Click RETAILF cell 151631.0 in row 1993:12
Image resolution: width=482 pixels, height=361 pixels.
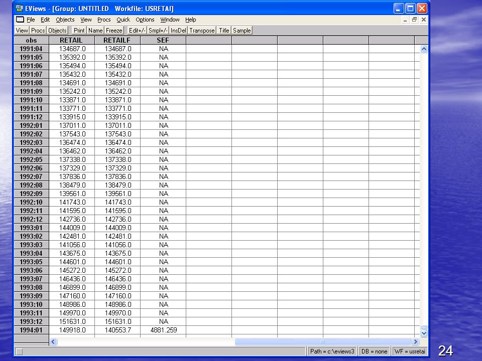pos(117,321)
